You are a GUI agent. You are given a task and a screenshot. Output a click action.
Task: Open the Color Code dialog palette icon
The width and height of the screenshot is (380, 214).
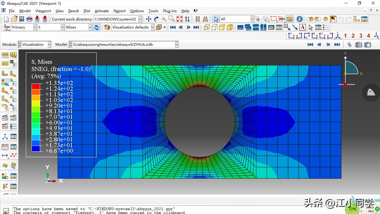tap(107, 27)
